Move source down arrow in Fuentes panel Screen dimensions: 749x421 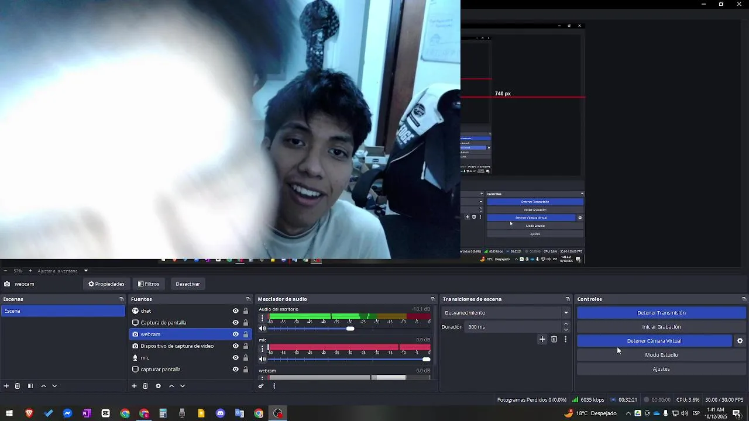183,386
